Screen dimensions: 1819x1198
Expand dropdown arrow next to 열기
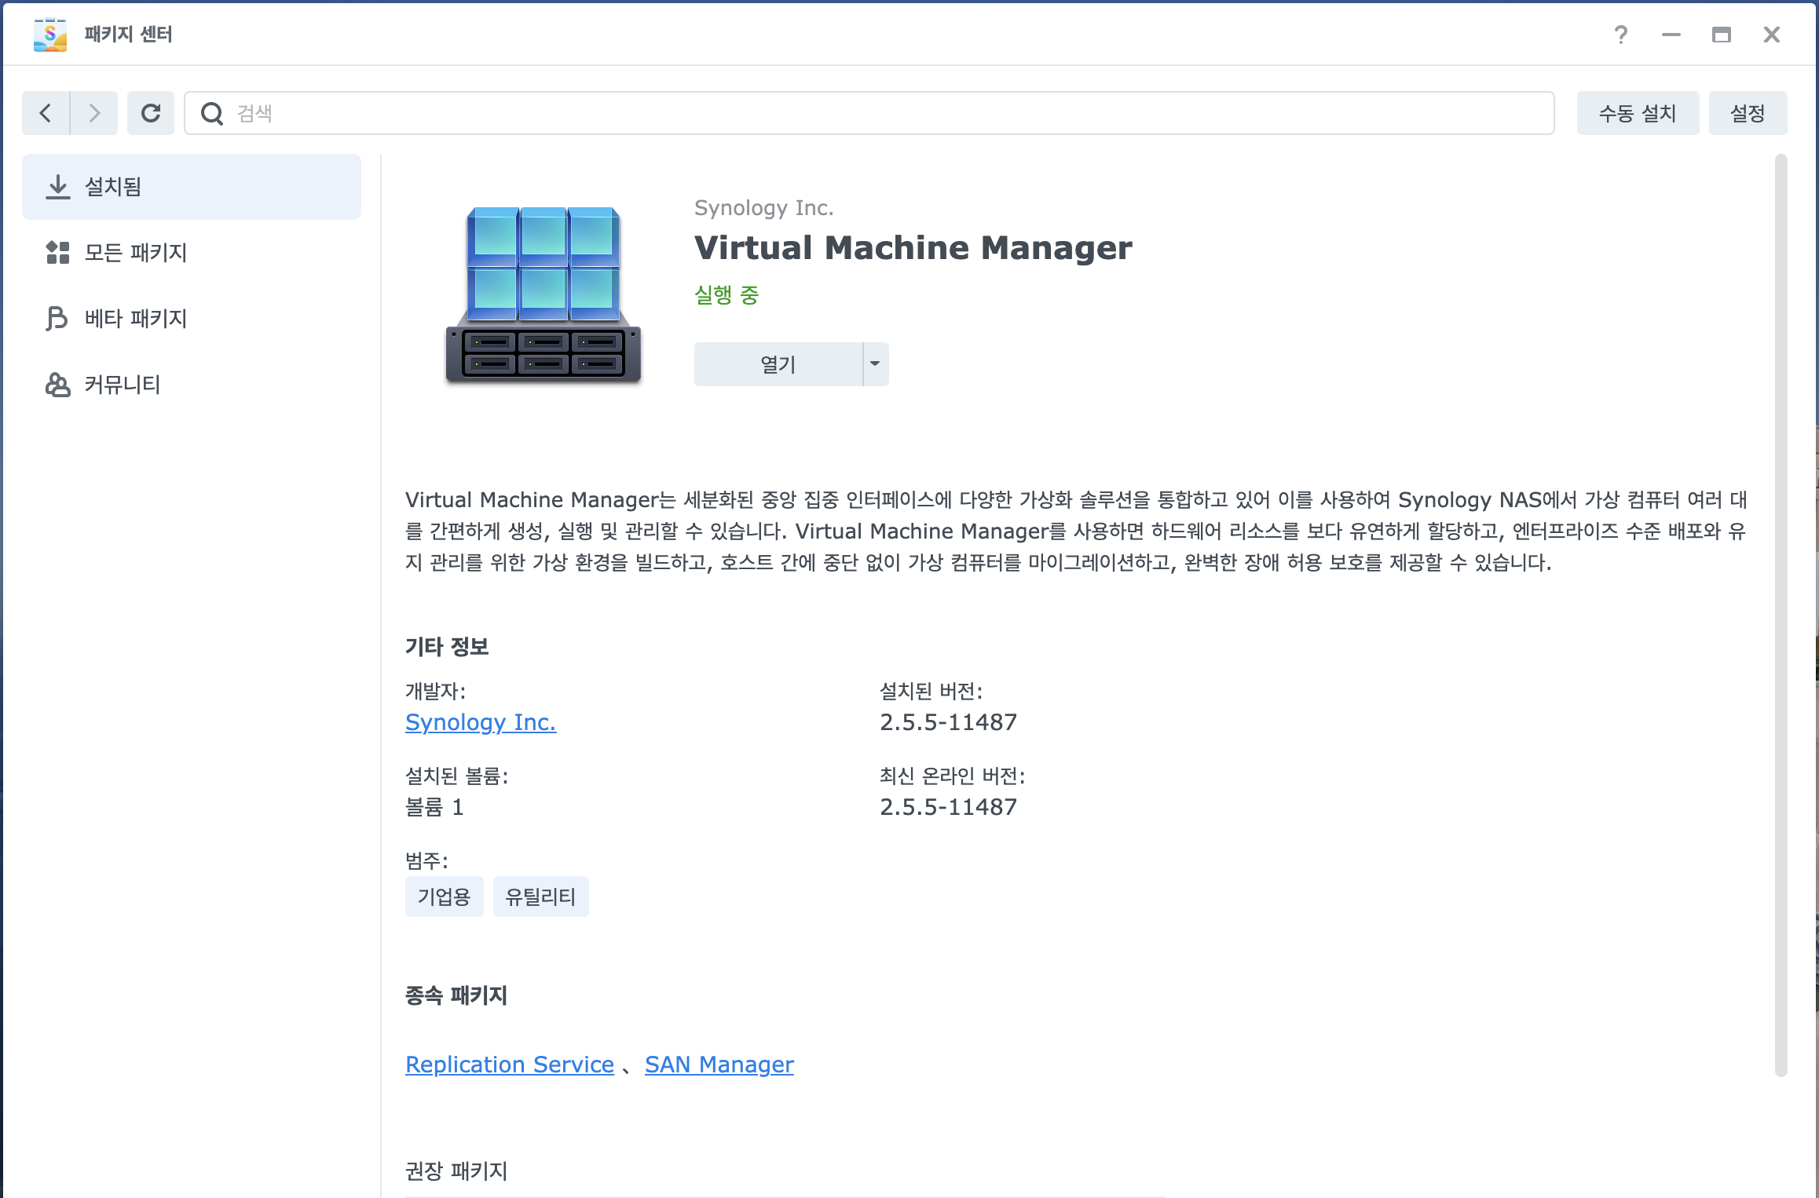[875, 364]
